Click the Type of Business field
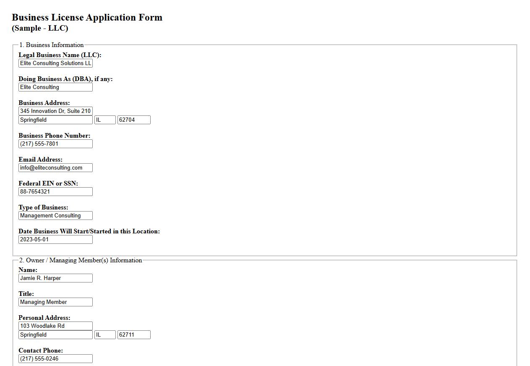Image resolution: width=530 pixels, height=366 pixels. tap(55, 215)
